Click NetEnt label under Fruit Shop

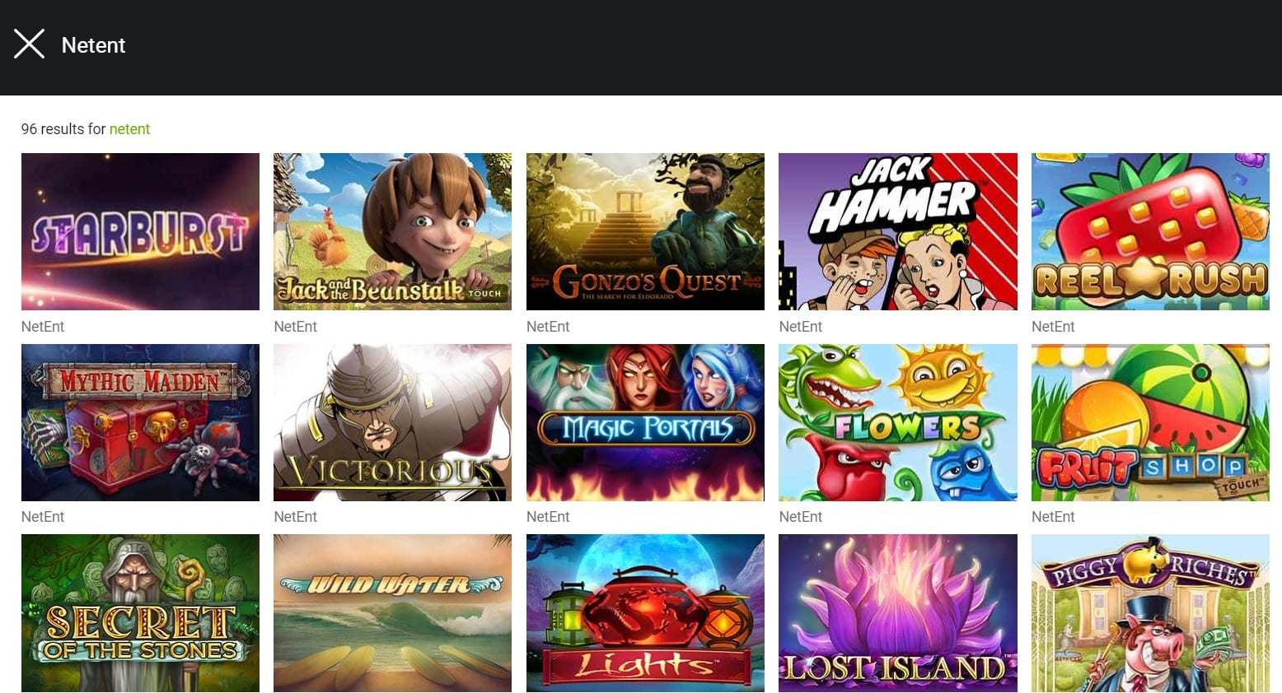coord(1053,517)
